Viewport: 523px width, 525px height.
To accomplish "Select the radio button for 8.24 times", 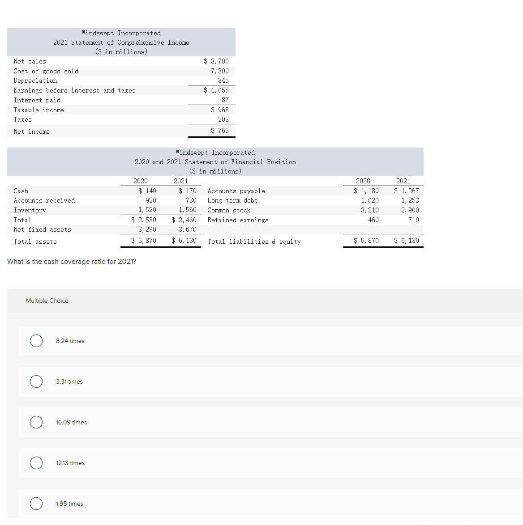I will [36, 341].
